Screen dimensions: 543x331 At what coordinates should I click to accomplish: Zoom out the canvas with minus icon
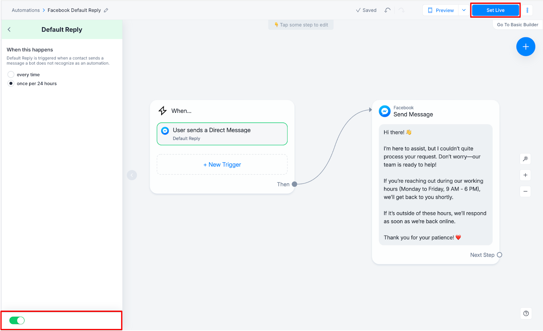[525, 191]
